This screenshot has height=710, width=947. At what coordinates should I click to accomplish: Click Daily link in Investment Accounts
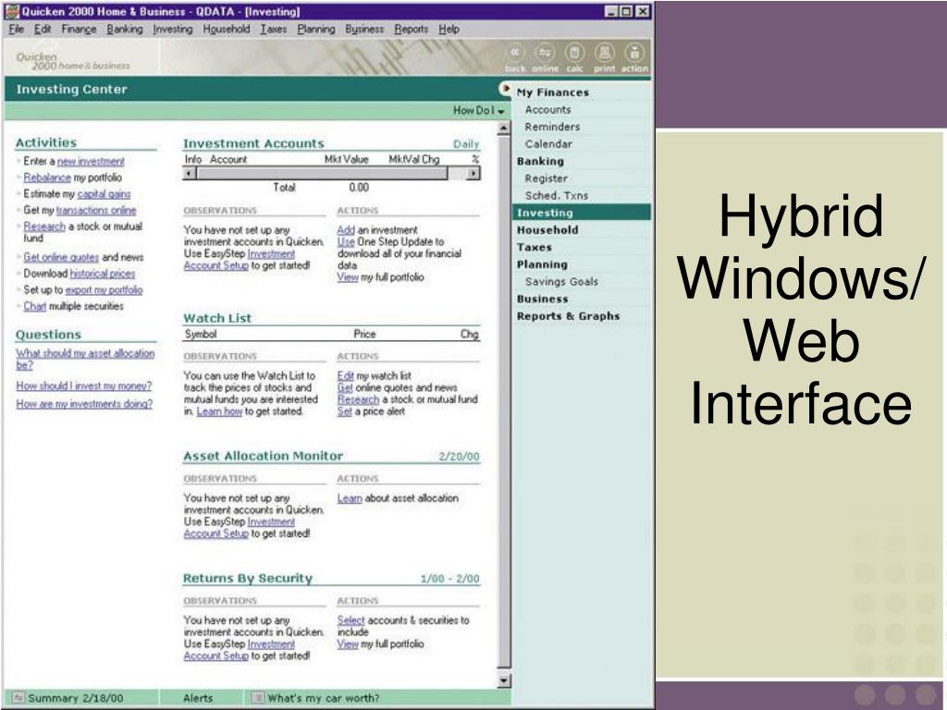[466, 144]
